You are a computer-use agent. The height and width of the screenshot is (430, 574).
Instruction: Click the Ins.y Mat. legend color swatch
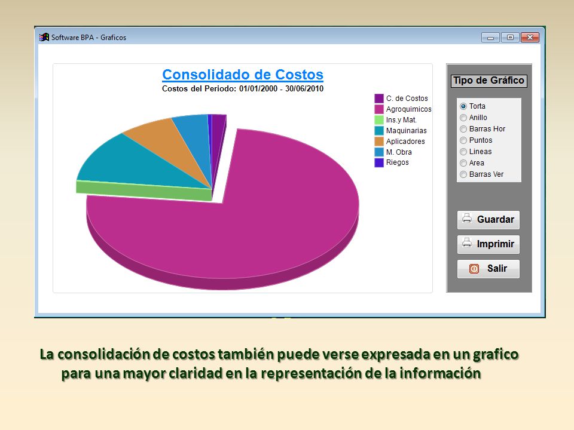pos(379,120)
